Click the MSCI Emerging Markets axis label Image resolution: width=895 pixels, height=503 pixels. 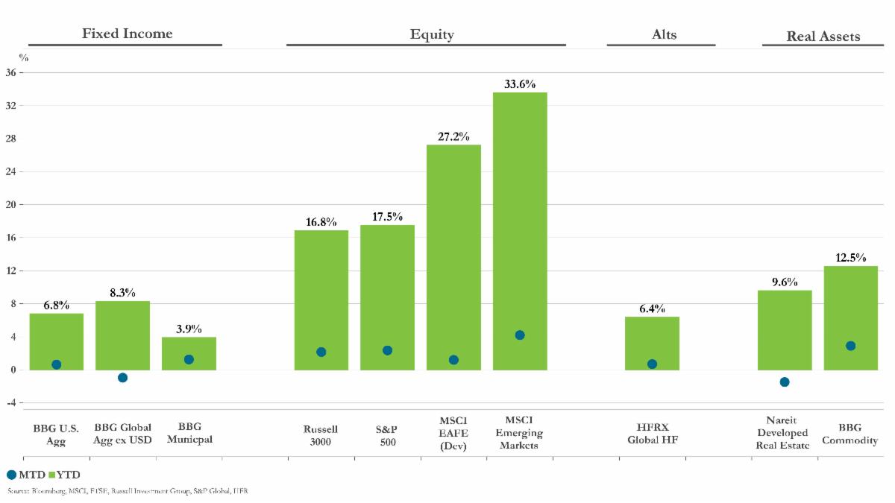pyautogui.click(x=520, y=433)
